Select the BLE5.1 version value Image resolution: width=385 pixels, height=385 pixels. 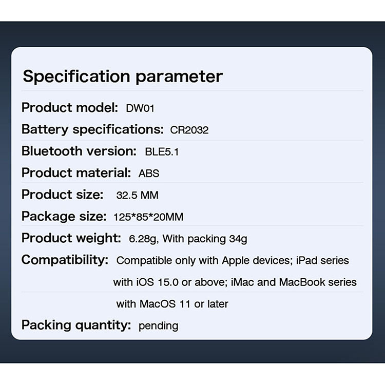(x=162, y=152)
